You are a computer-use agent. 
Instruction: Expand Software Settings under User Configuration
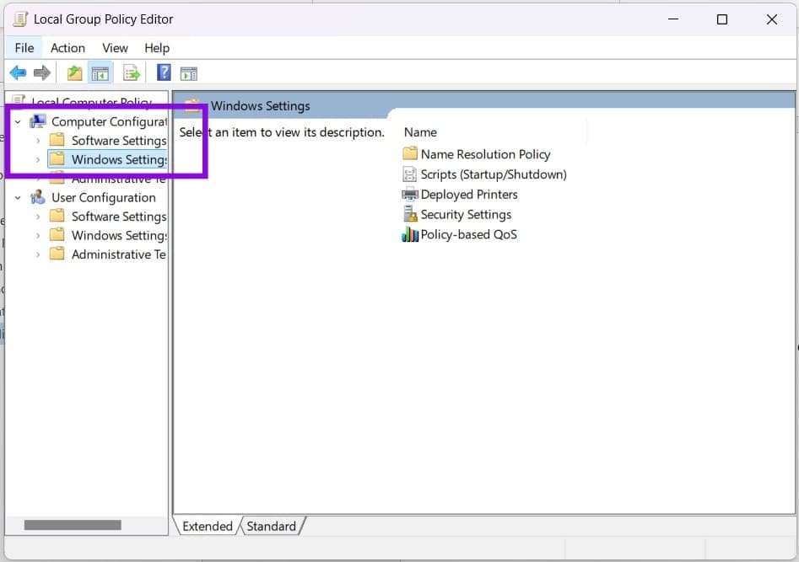pos(38,217)
